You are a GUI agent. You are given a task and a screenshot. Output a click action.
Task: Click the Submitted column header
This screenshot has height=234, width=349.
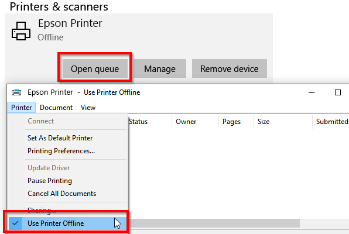(331, 122)
